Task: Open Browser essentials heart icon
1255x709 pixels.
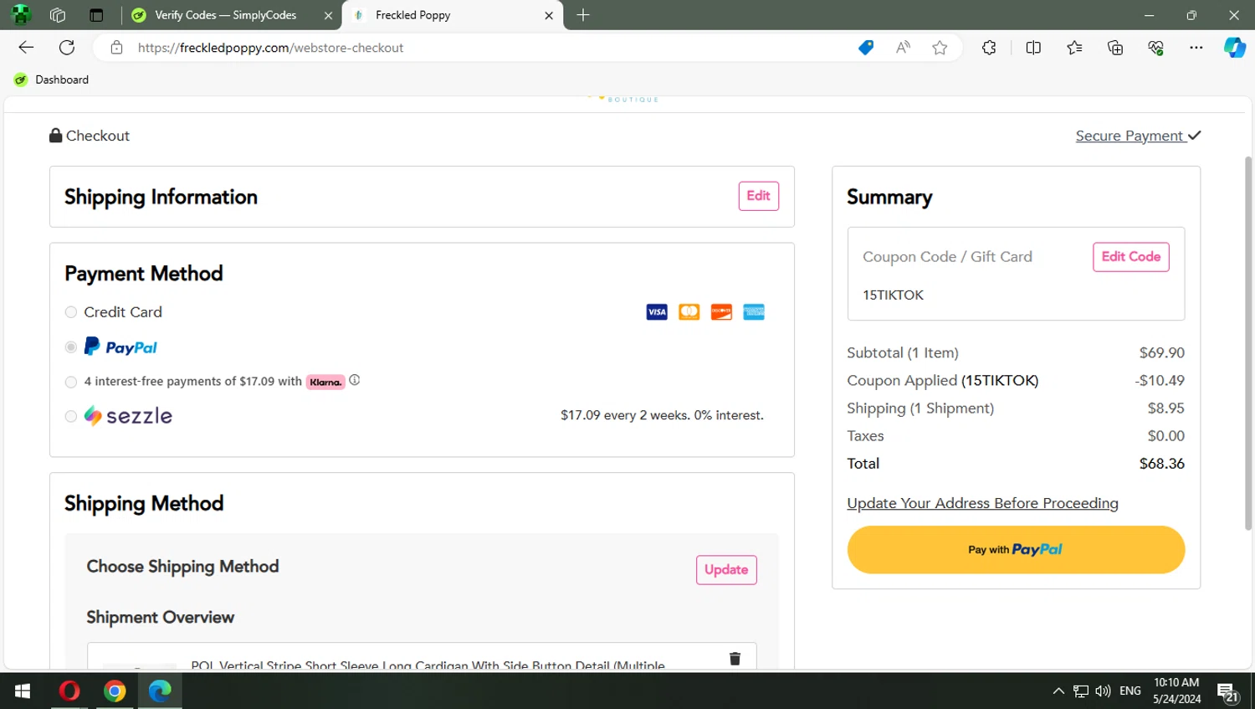Action: click(x=1156, y=48)
